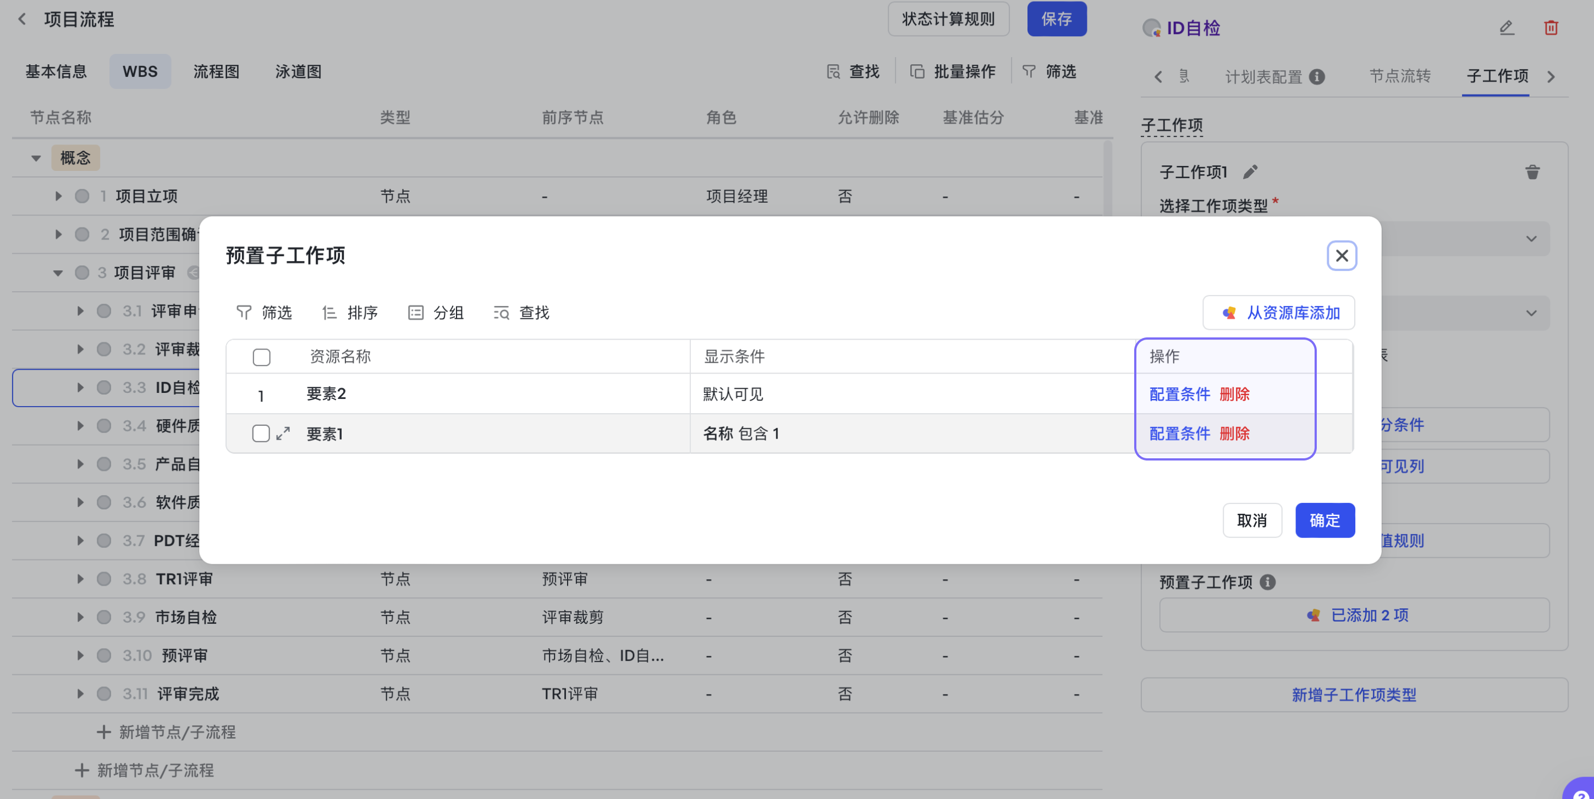Image resolution: width=1594 pixels, height=799 pixels.
Task: Click the 批量操作 icon in WBS toolbar
Action: coord(917,72)
